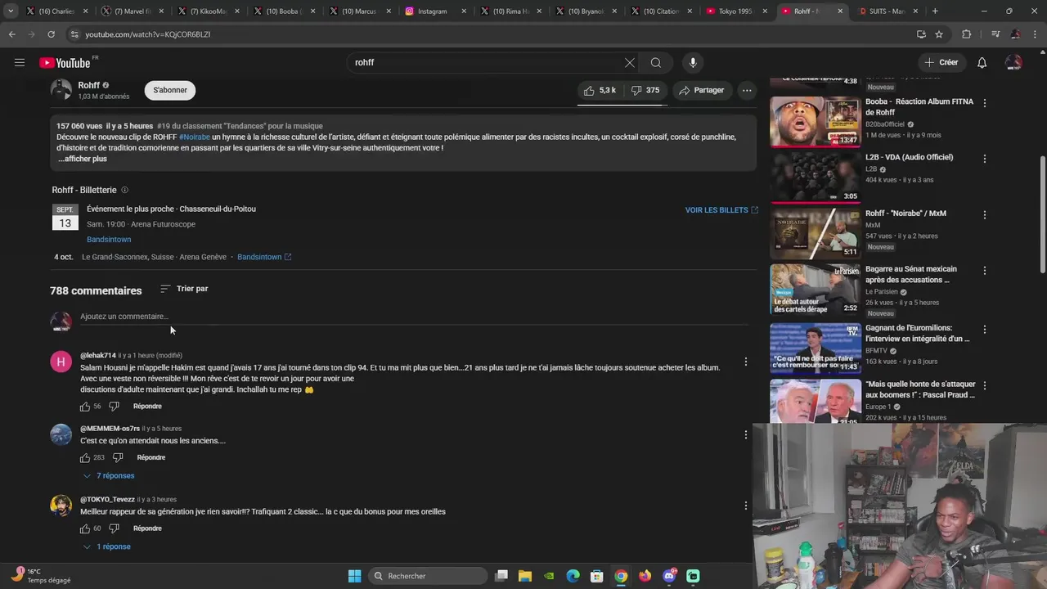Open the Bagarre au Sénat mexicain thumbnail
This screenshot has width=1047, height=589.
[x=816, y=289]
